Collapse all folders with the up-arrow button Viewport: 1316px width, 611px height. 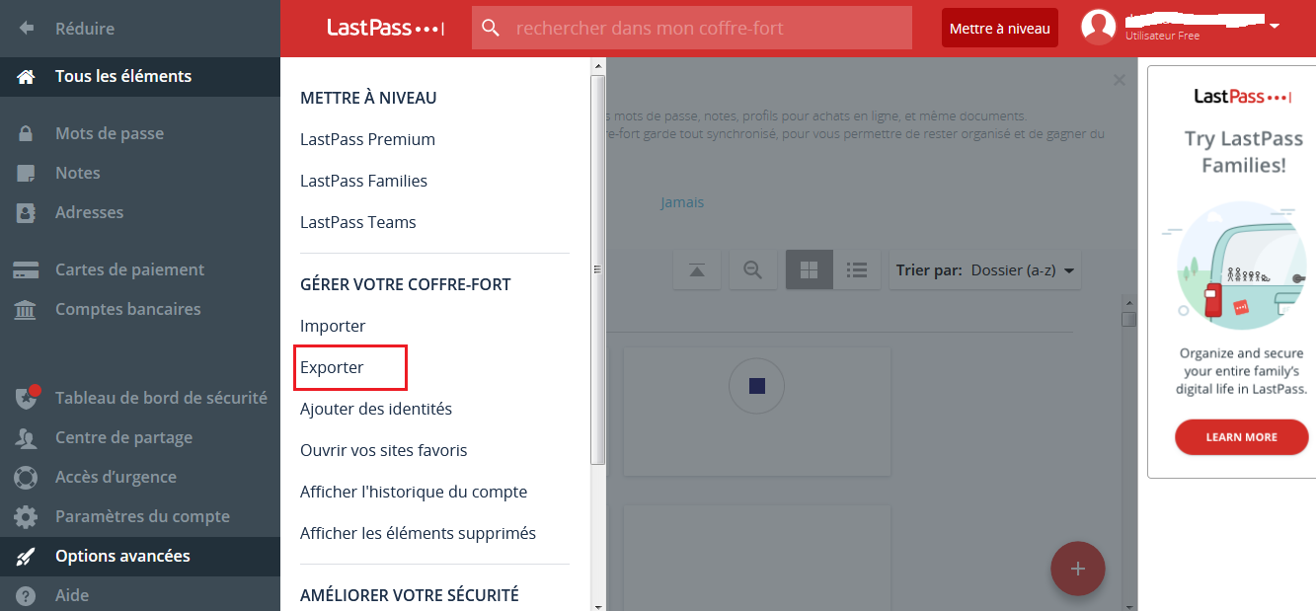click(697, 269)
